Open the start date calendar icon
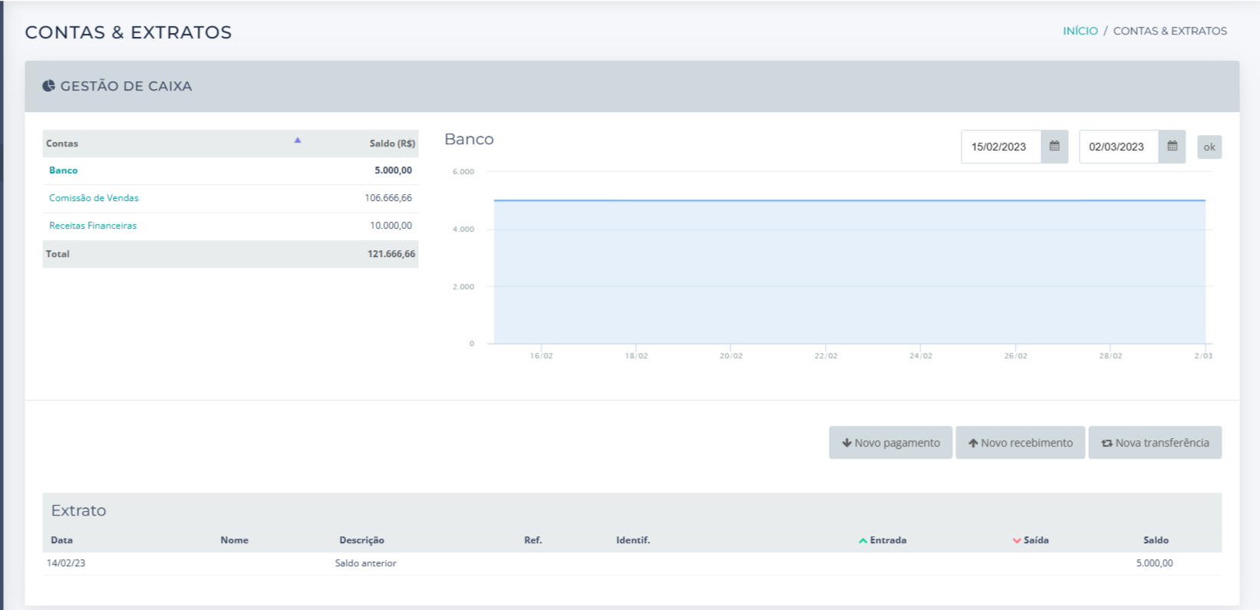This screenshot has width=1260, height=610. coord(1054,147)
